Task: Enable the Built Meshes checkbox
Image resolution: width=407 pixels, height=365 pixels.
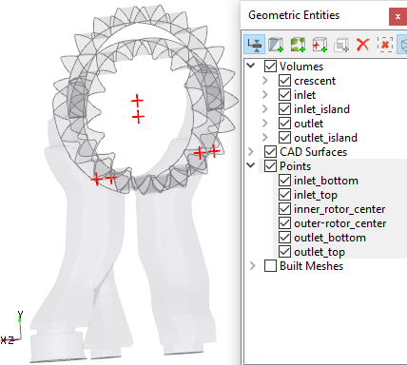Action: [270, 266]
